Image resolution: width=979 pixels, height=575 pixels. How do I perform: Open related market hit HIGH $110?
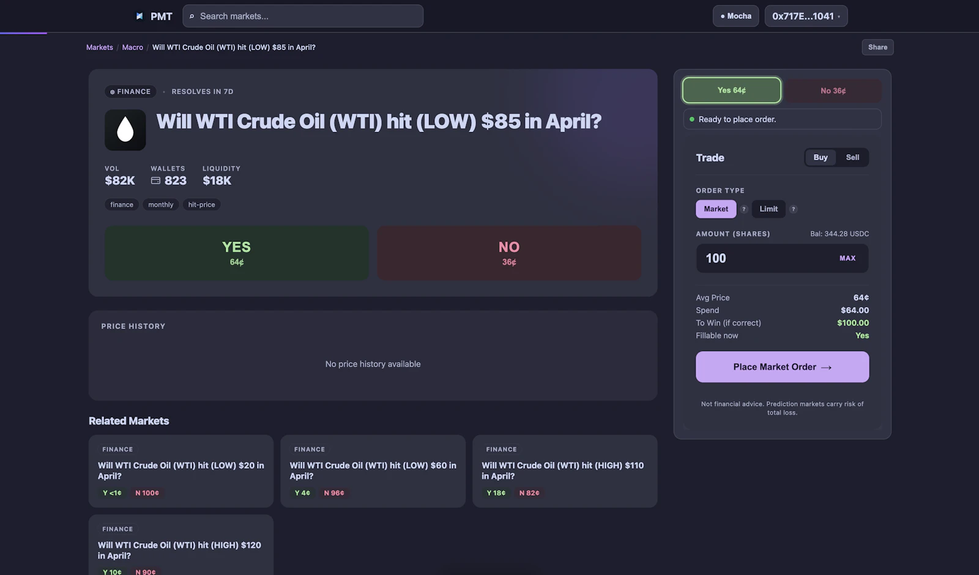[565, 470]
